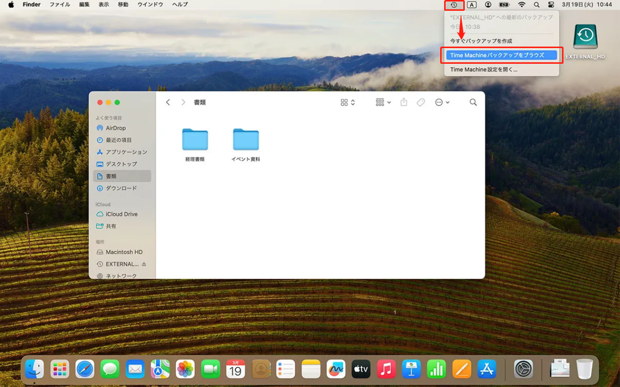
Task: Open 共有 in the sidebar
Action: 122,227
